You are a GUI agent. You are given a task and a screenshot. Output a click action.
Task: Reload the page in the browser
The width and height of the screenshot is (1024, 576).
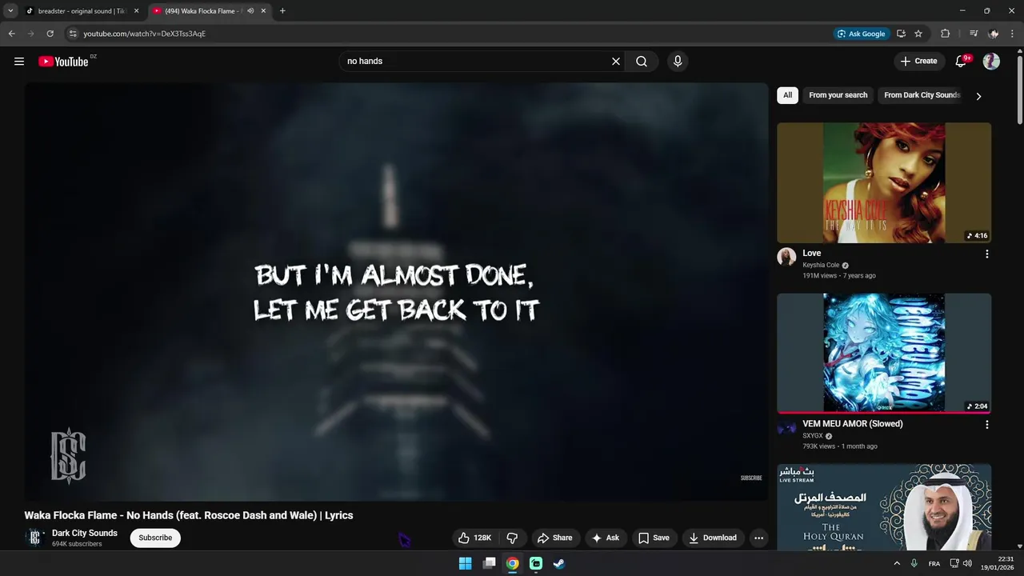50,34
